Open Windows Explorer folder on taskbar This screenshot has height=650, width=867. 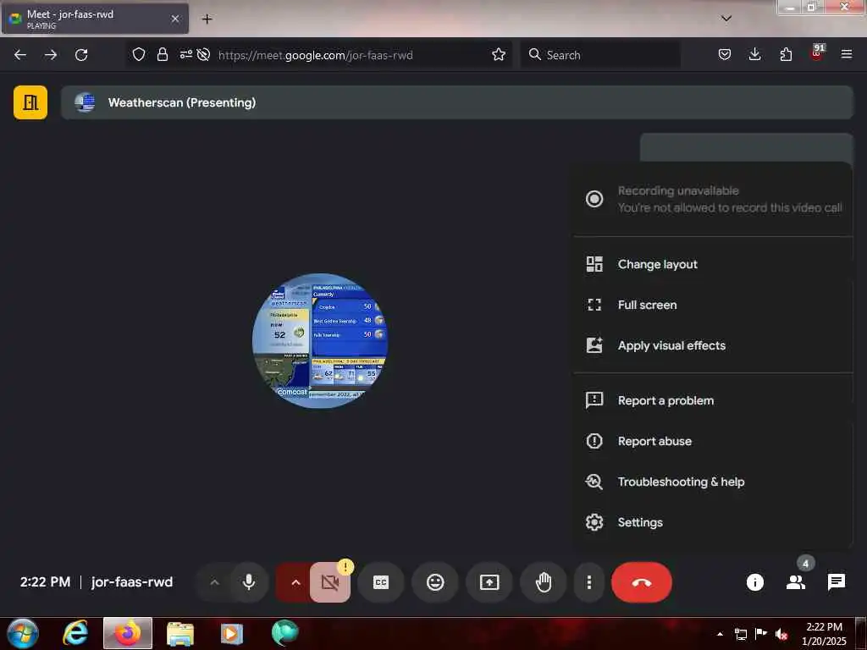pyautogui.click(x=180, y=633)
